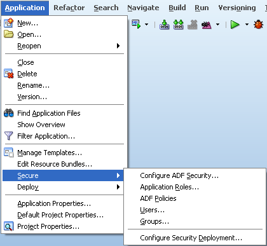Click the grayed-out cancel build toolbar icon

click(x=193, y=24)
